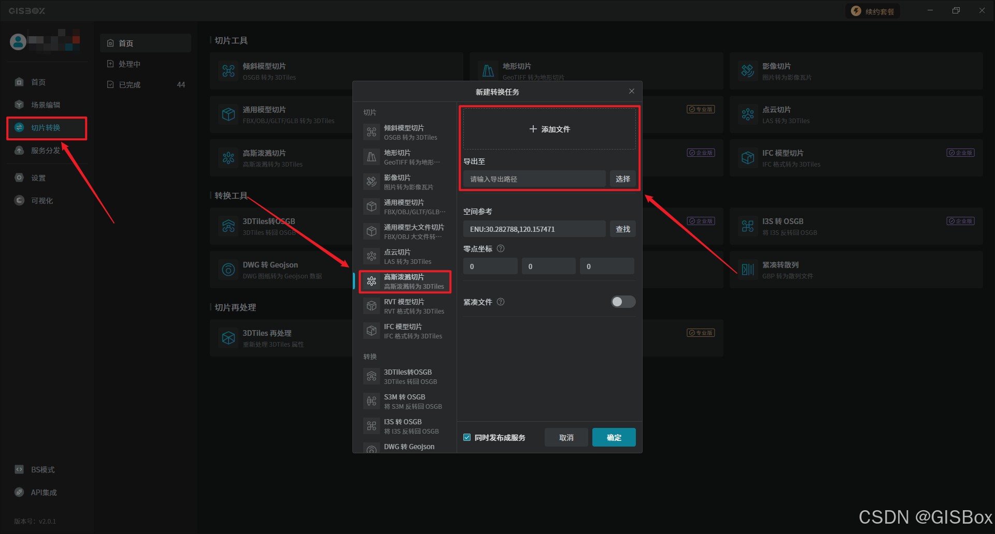Open 倾斜模型切片 card on main page
This screenshot has width=995, height=534.
click(x=336, y=71)
